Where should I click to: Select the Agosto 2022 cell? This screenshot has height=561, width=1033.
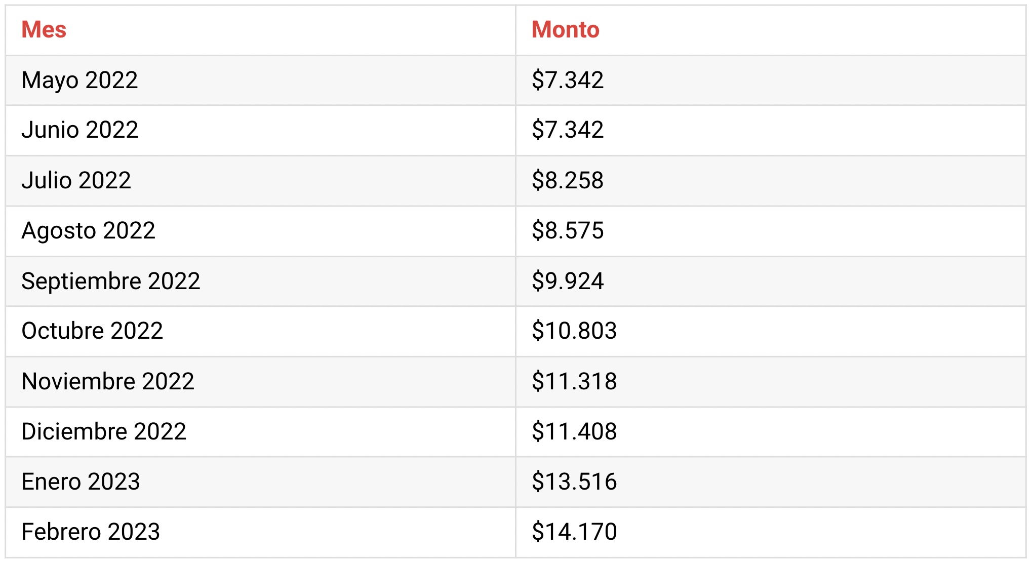(x=260, y=231)
